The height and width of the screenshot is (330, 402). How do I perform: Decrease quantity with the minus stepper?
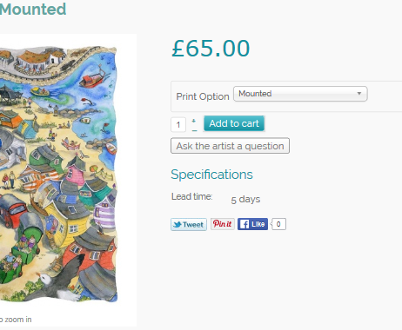click(194, 130)
